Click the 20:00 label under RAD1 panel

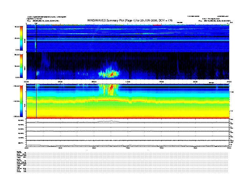(x=195, y=82)
